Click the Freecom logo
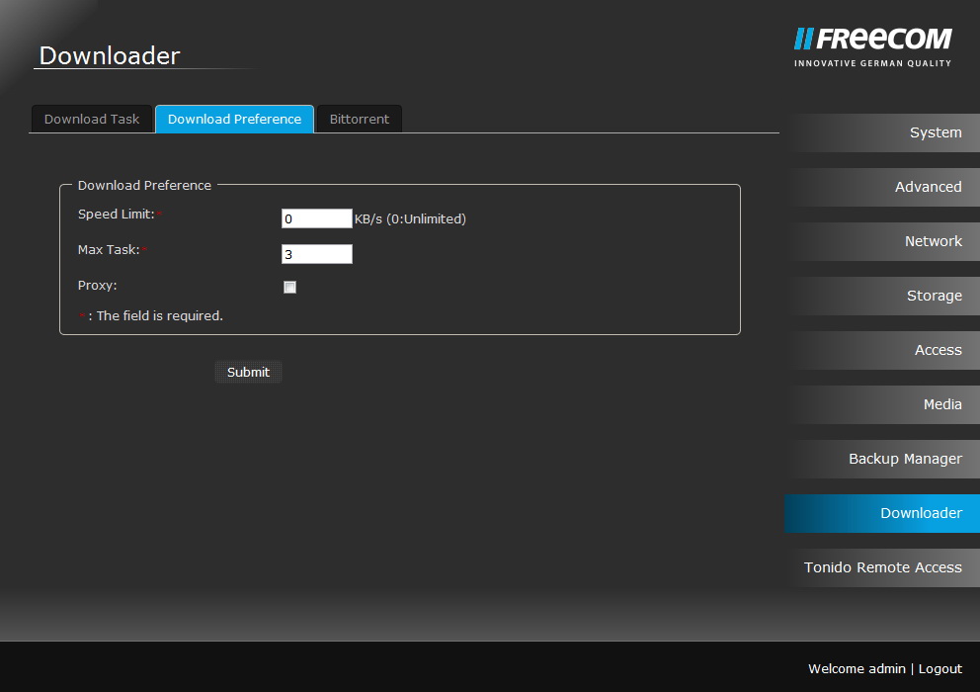This screenshot has width=980, height=692. point(872,46)
